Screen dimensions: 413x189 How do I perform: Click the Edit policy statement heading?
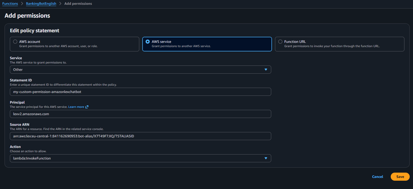[x=34, y=30]
